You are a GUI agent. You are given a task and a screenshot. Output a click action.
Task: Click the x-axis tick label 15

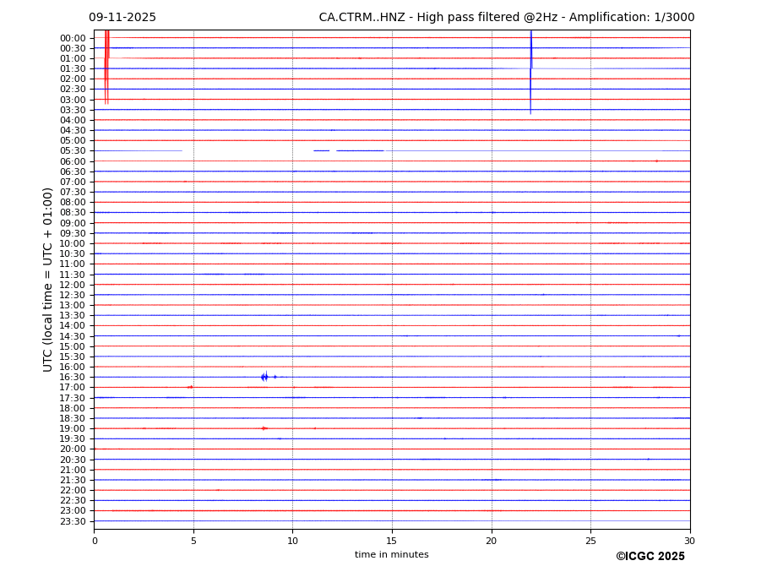(x=392, y=541)
